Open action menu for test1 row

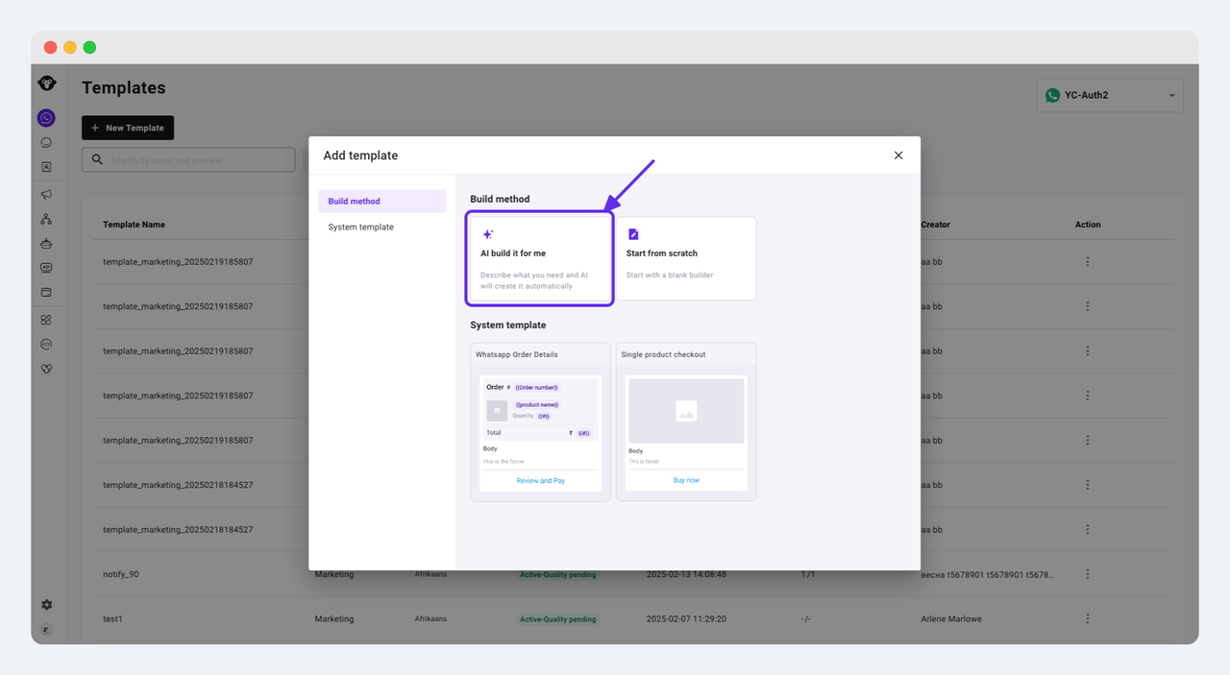[1088, 619]
